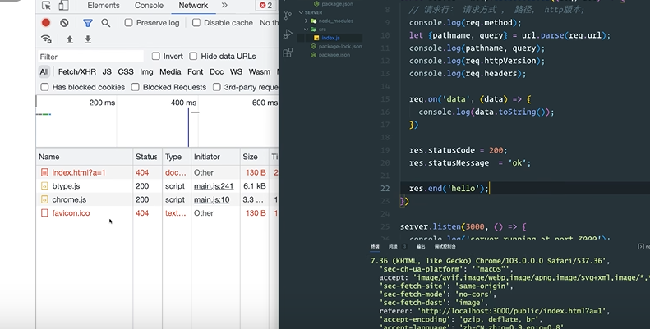Open network conditions via the Wi-Fi gear icon
The image size is (650, 329).
[46, 39]
